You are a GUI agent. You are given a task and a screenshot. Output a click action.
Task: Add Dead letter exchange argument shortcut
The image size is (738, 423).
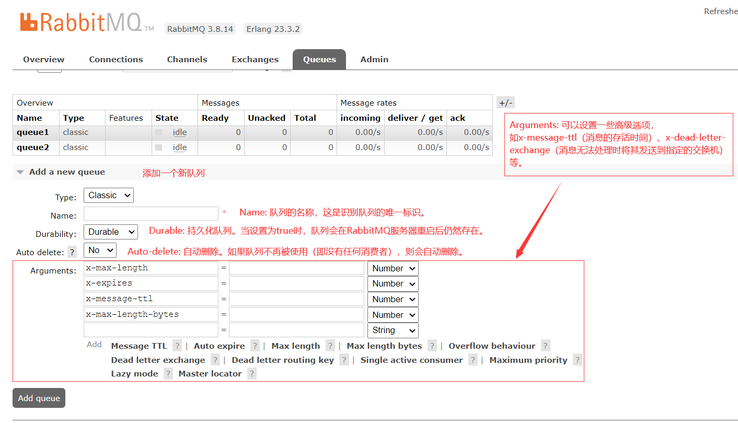coord(158,360)
